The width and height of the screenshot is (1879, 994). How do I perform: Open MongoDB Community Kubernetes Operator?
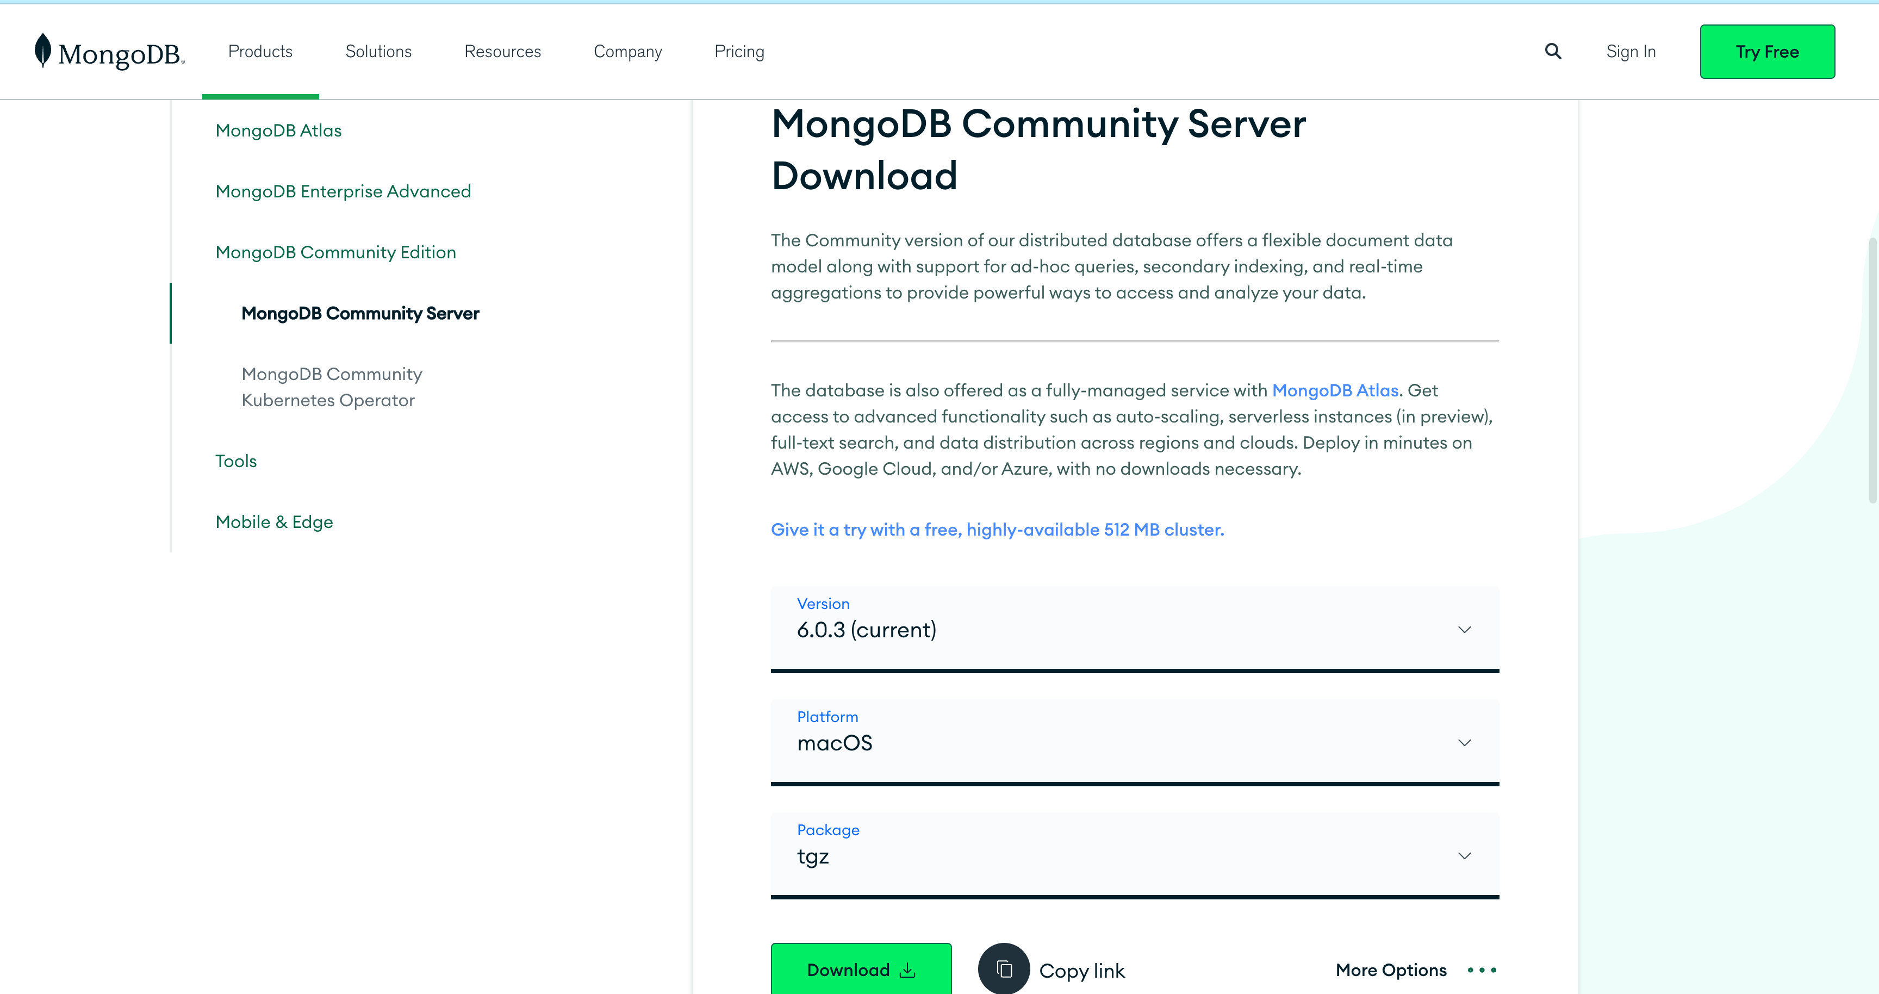coord(332,387)
